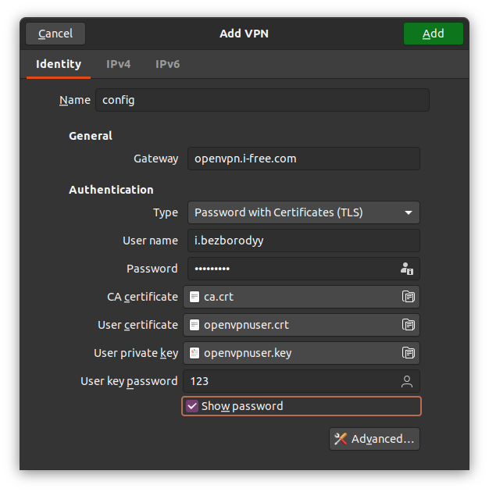Screen dimensions: 489x492
Task: Open file browser icon for User certificate
Action: [x=407, y=325]
